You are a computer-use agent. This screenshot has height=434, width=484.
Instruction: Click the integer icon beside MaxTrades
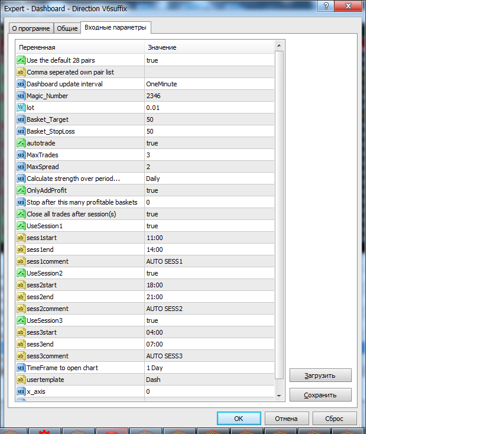[x=21, y=155]
